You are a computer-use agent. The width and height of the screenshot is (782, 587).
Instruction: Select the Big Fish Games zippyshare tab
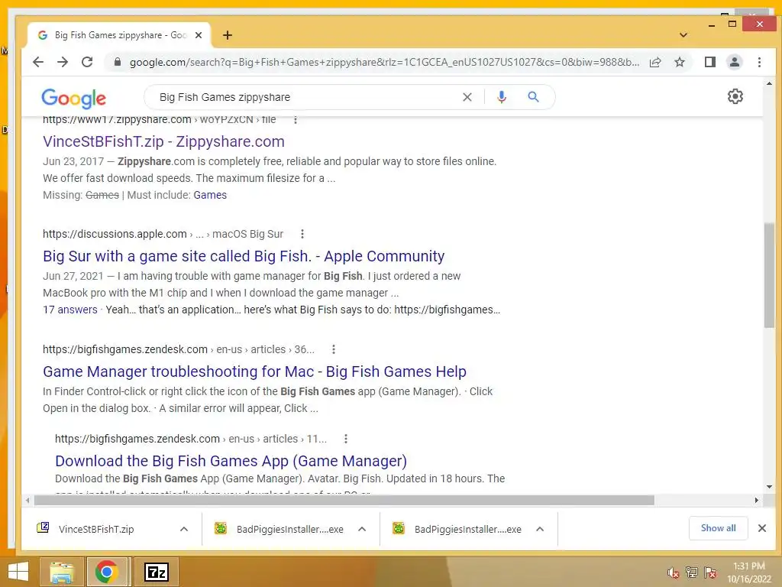pos(120,35)
